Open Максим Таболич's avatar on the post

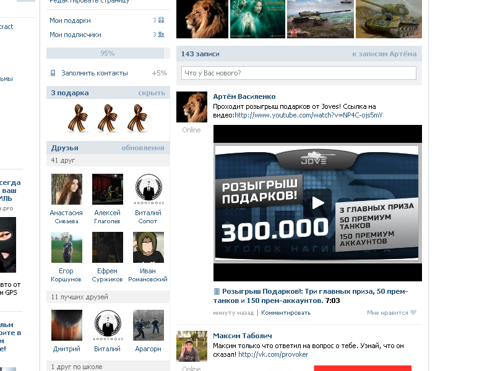(192, 346)
